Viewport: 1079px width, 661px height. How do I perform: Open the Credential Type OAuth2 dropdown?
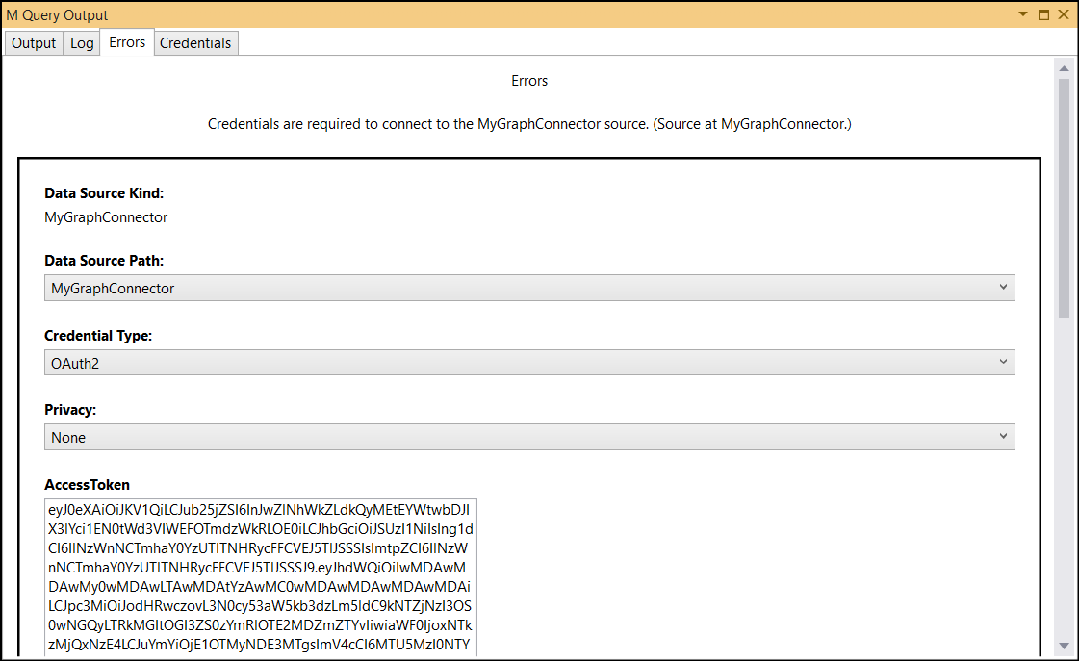529,363
